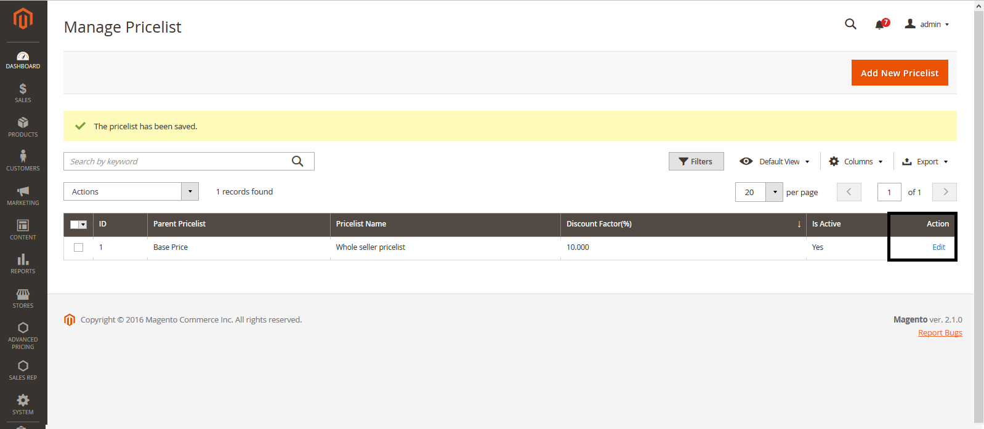Click the notifications bell icon
Screen dimensions: 984x429
coord(880,25)
